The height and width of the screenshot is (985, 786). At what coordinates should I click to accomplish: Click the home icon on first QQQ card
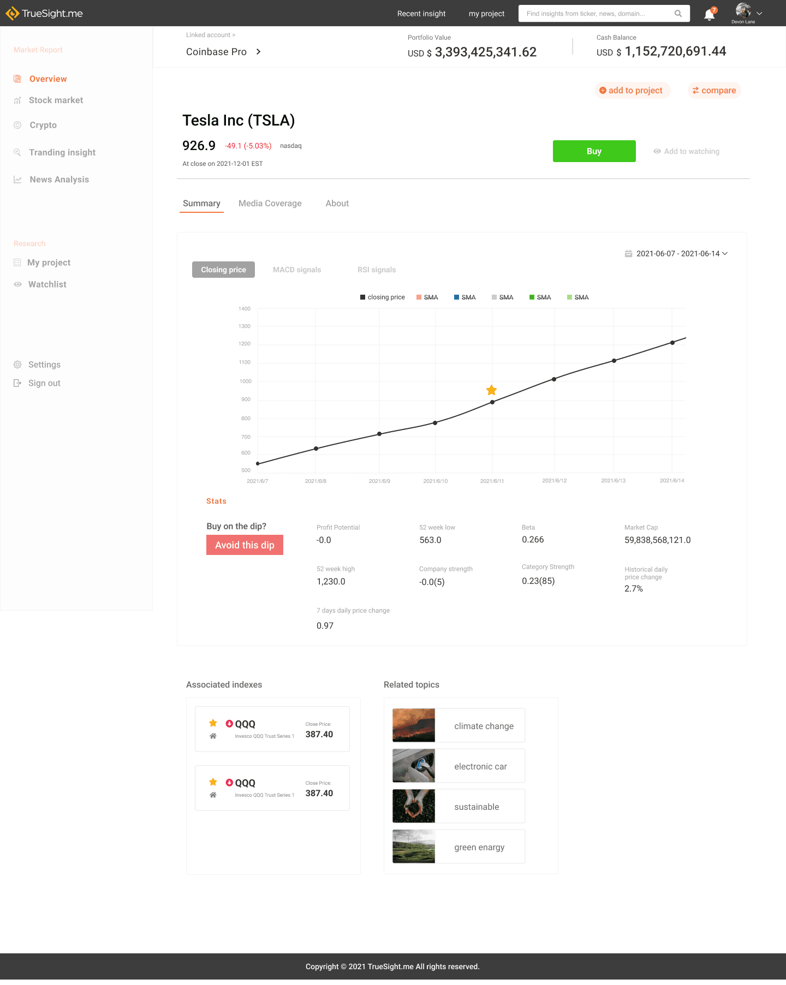point(213,736)
